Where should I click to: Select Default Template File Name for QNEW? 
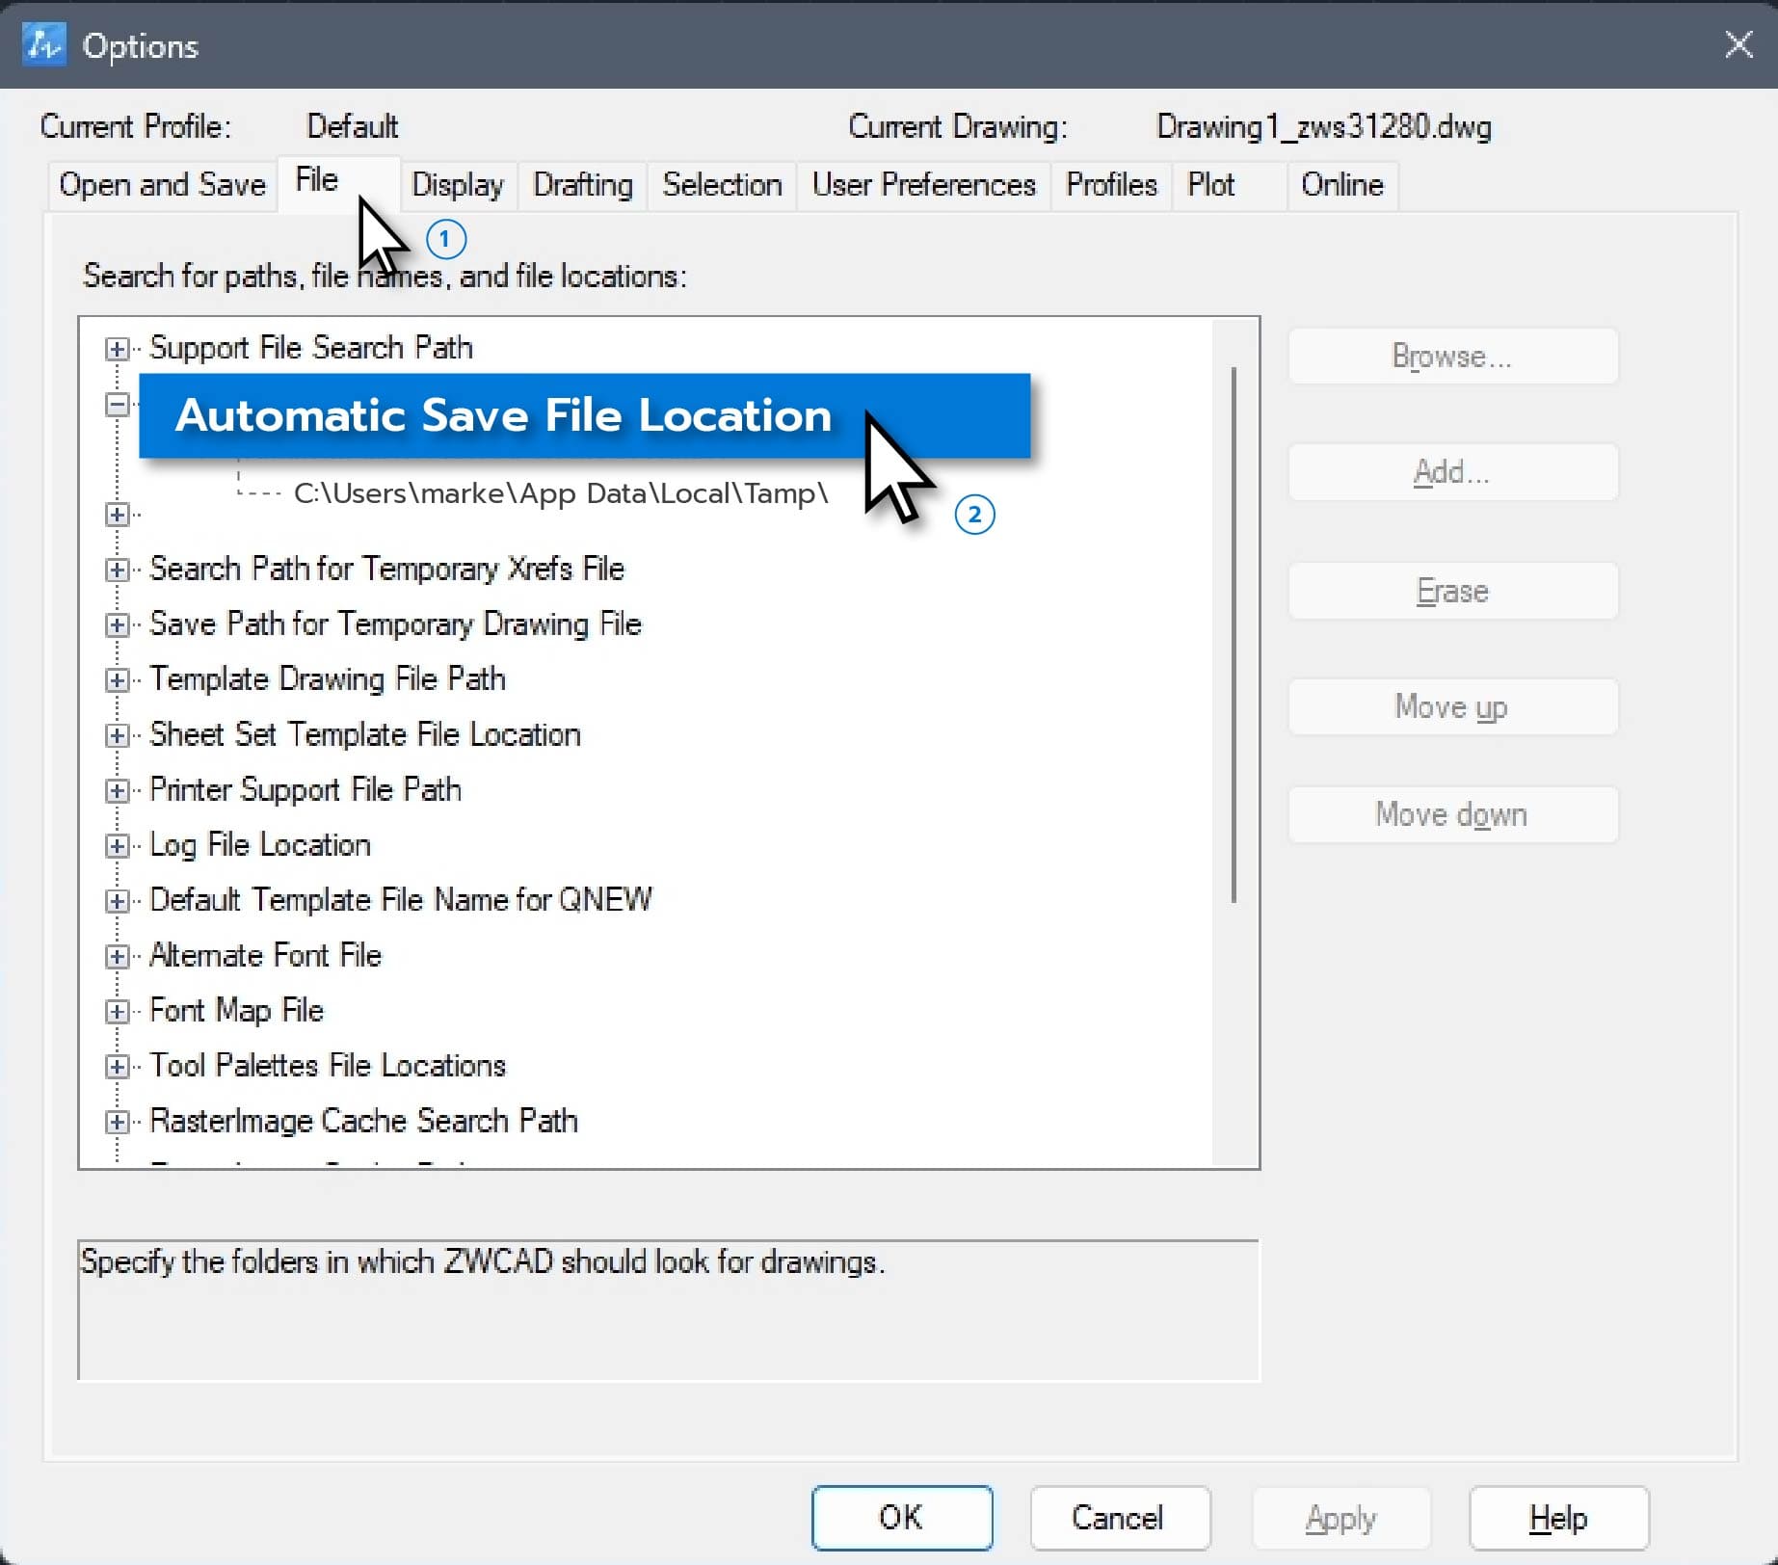[x=401, y=899]
